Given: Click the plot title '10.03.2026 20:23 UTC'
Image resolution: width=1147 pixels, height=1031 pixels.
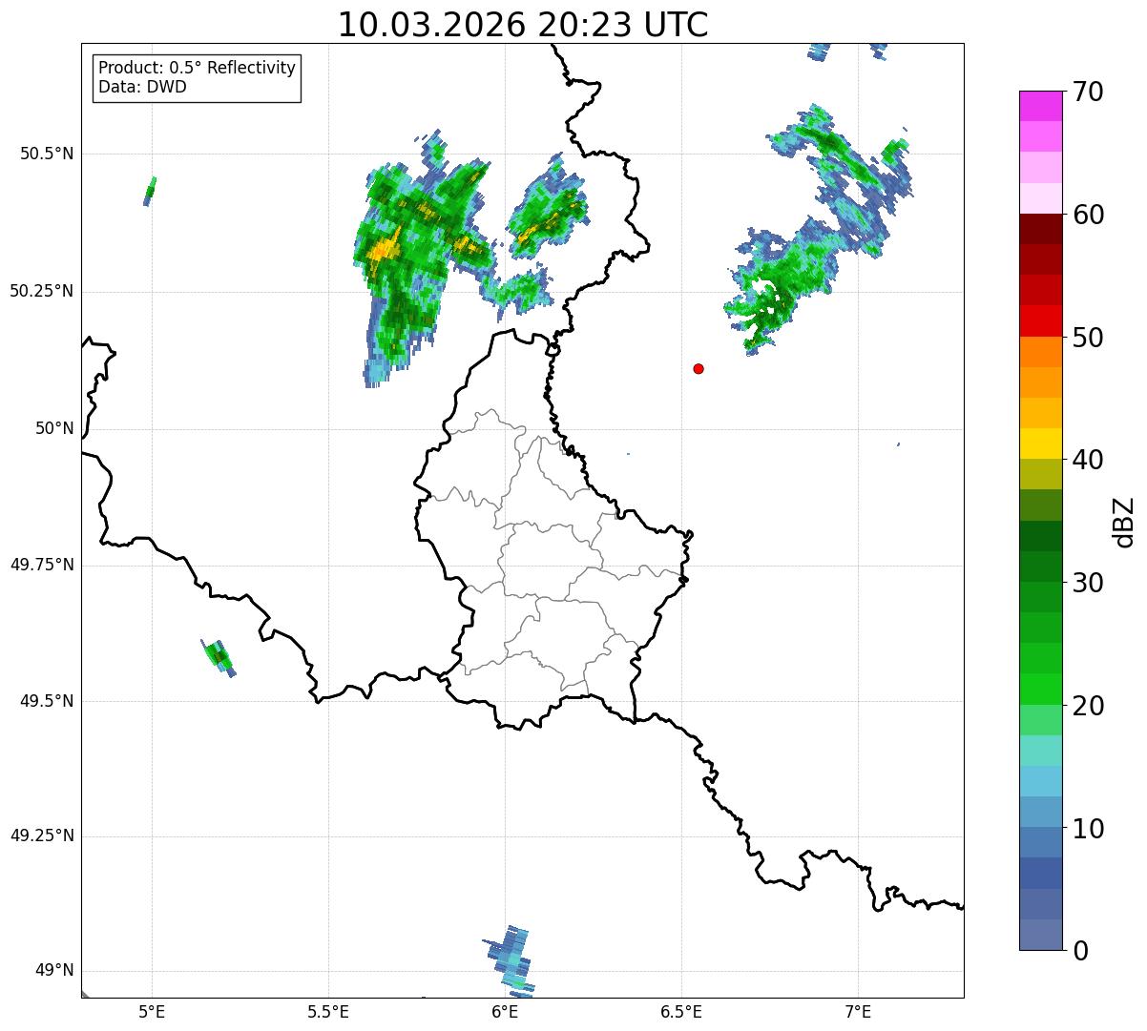Looking at the screenshot, I should tap(523, 25).
